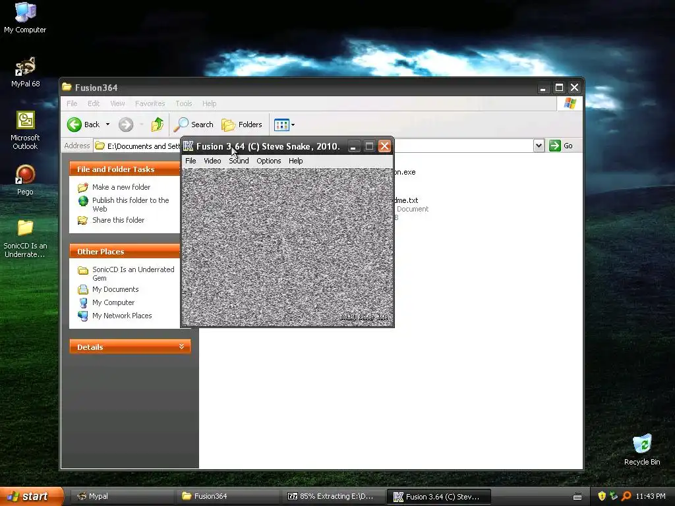Open the Fusion Video menu
Screen dimensions: 675x506
212,161
